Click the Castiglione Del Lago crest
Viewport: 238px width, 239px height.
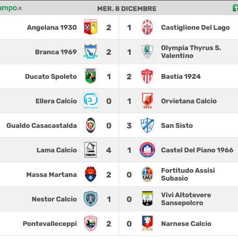coord(147,27)
